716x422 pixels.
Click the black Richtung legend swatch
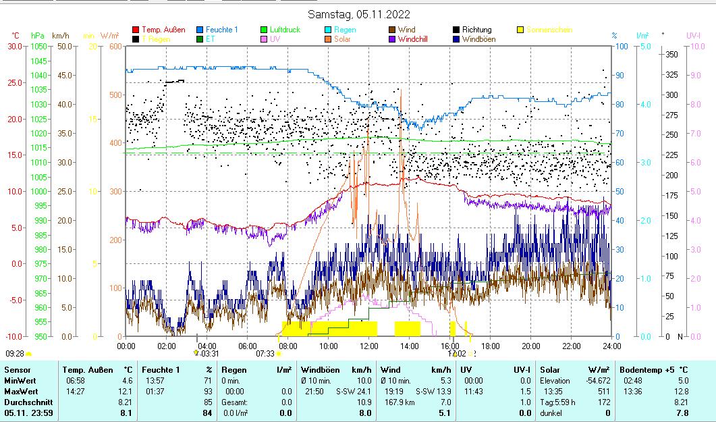pos(456,30)
